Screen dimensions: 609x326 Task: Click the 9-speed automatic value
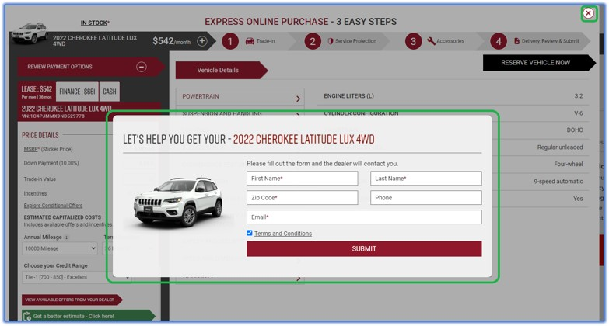[x=558, y=182]
